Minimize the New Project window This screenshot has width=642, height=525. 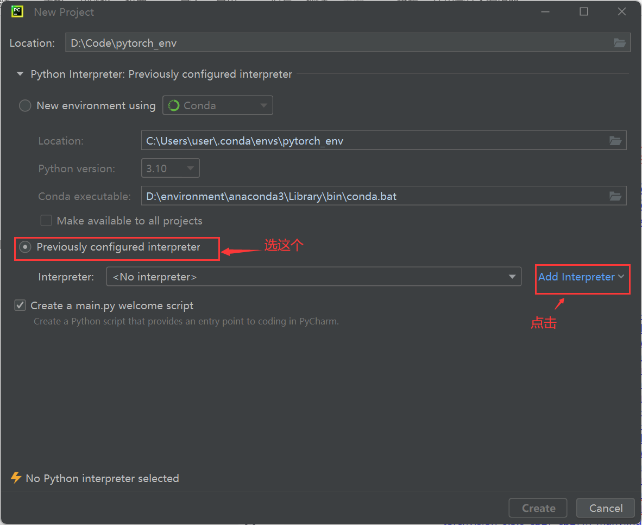(x=545, y=11)
